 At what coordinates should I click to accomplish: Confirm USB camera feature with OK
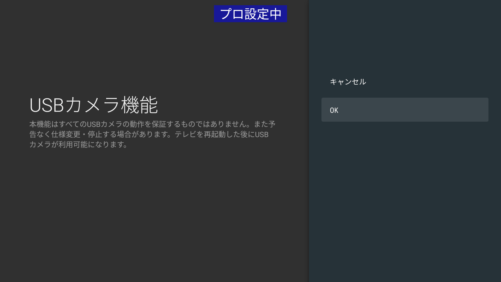pyautogui.click(x=404, y=110)
